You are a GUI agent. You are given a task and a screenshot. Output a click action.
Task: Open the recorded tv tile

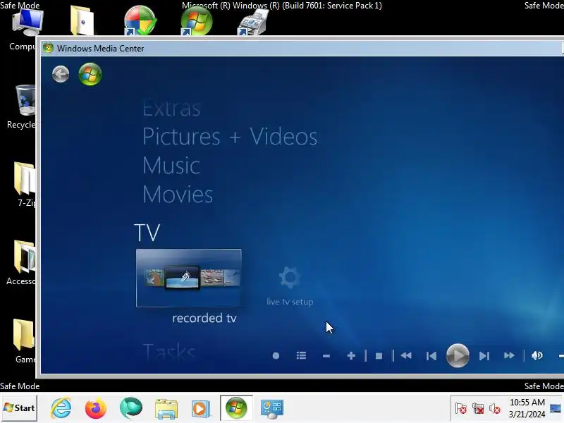tap(188, 278)
